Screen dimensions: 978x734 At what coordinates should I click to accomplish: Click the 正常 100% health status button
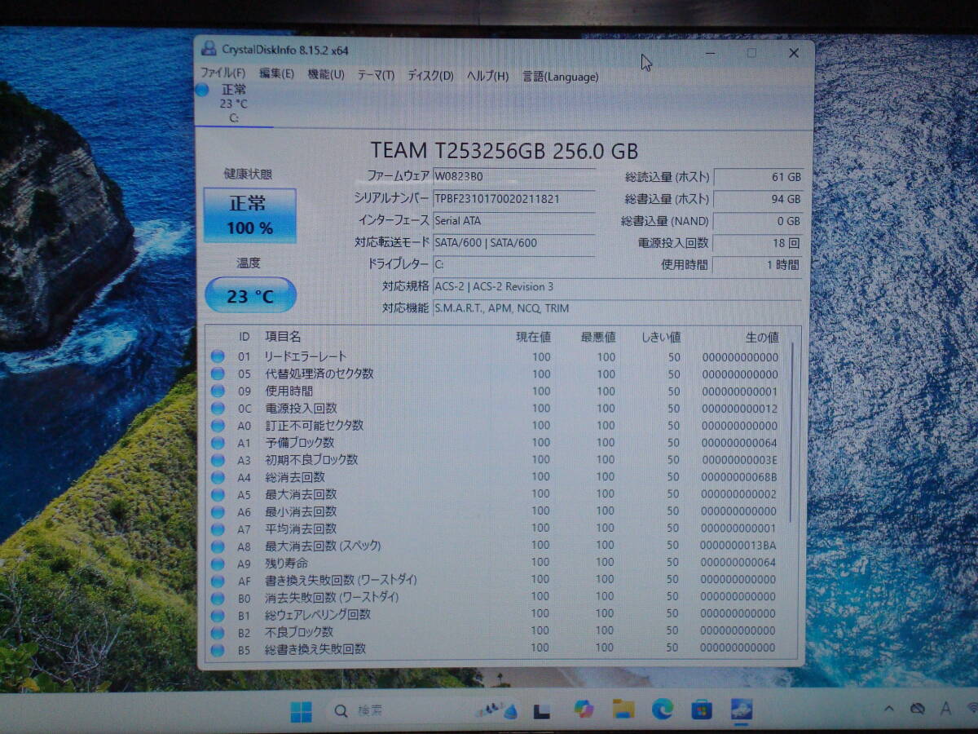point(249,215)
